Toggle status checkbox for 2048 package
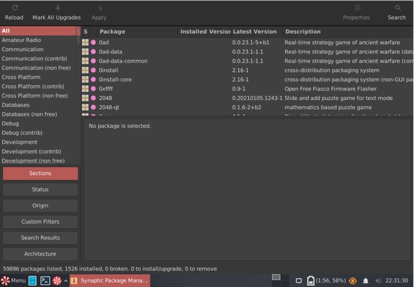 click(x=85, y=98)
